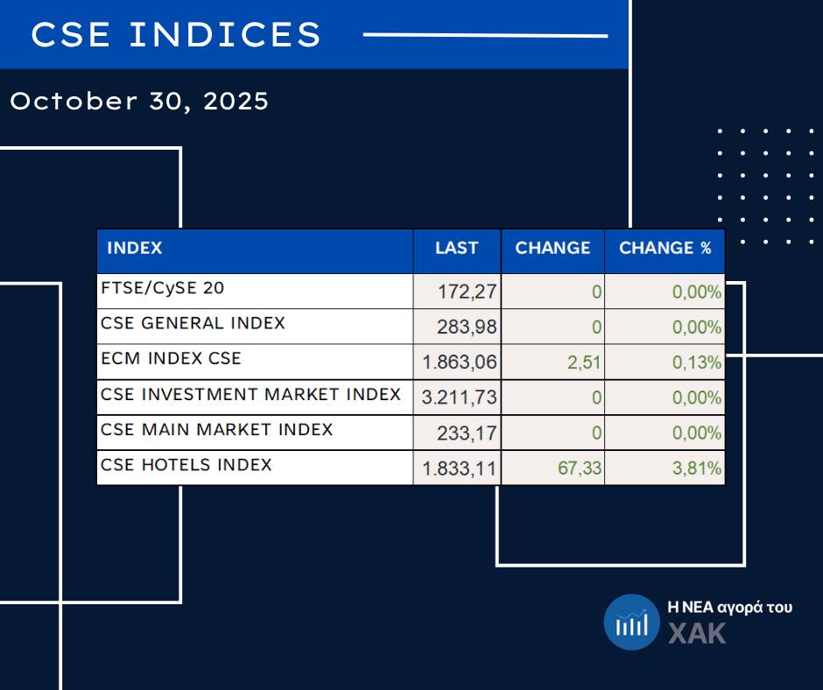Click CSE INVESTMENT MARKET INDEX row label
The height and width of the screenshot is (690, 823).
250,395
